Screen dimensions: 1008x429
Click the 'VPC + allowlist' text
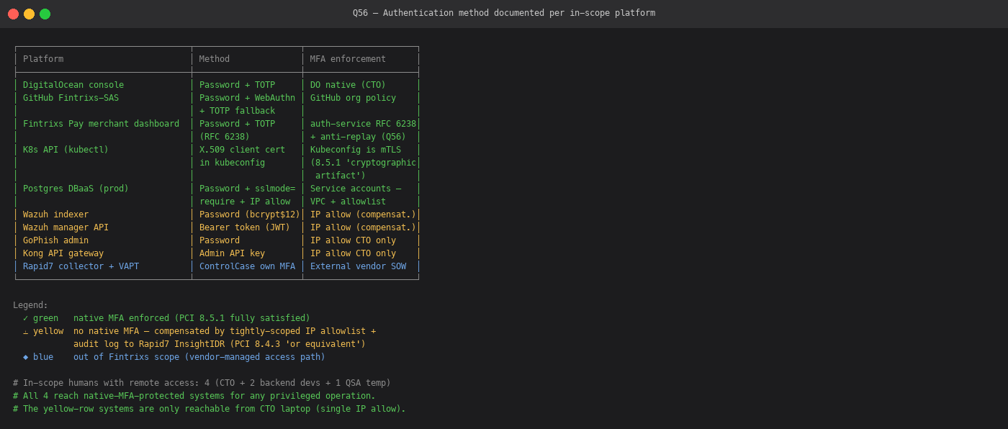(x=348, y=202)
